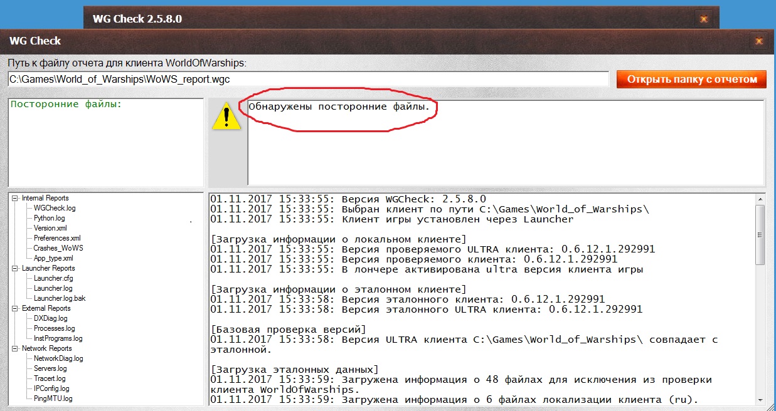Select Processes.log in the tree

(x=54, y=328)
